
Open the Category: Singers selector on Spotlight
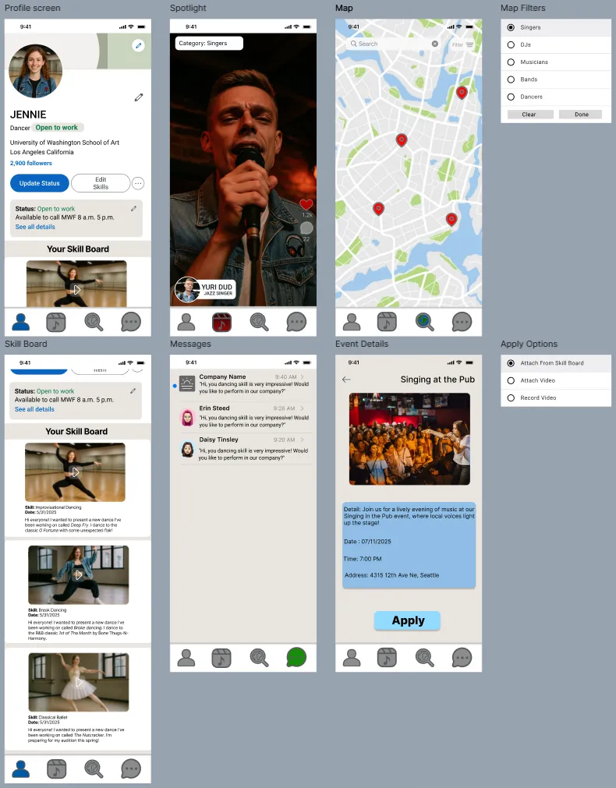208,44
